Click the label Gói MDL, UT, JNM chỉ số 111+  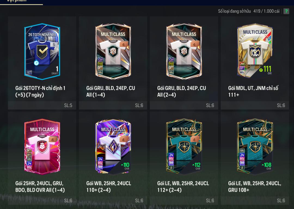[x=253, y=91]
